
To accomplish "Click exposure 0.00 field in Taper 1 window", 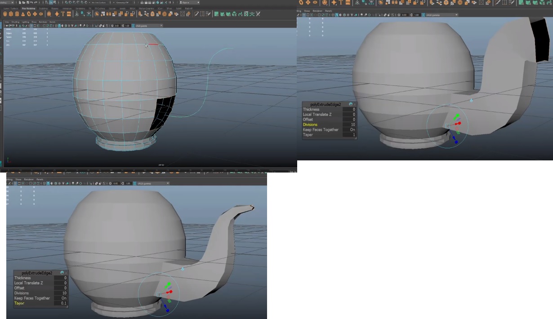I will [x=404, y=15].
